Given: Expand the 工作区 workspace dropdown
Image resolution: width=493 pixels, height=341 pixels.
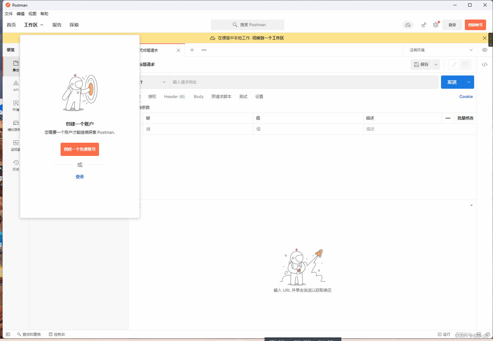Looking at the screenshot, I should tap(33, 25).
